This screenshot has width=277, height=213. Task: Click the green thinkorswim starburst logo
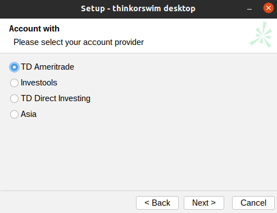point(261,35)
